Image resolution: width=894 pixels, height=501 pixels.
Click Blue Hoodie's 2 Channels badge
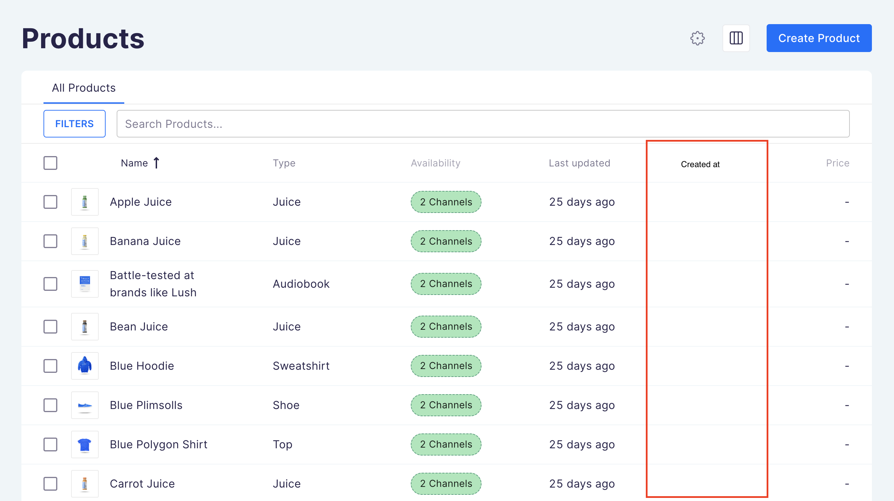click(446, 366)
